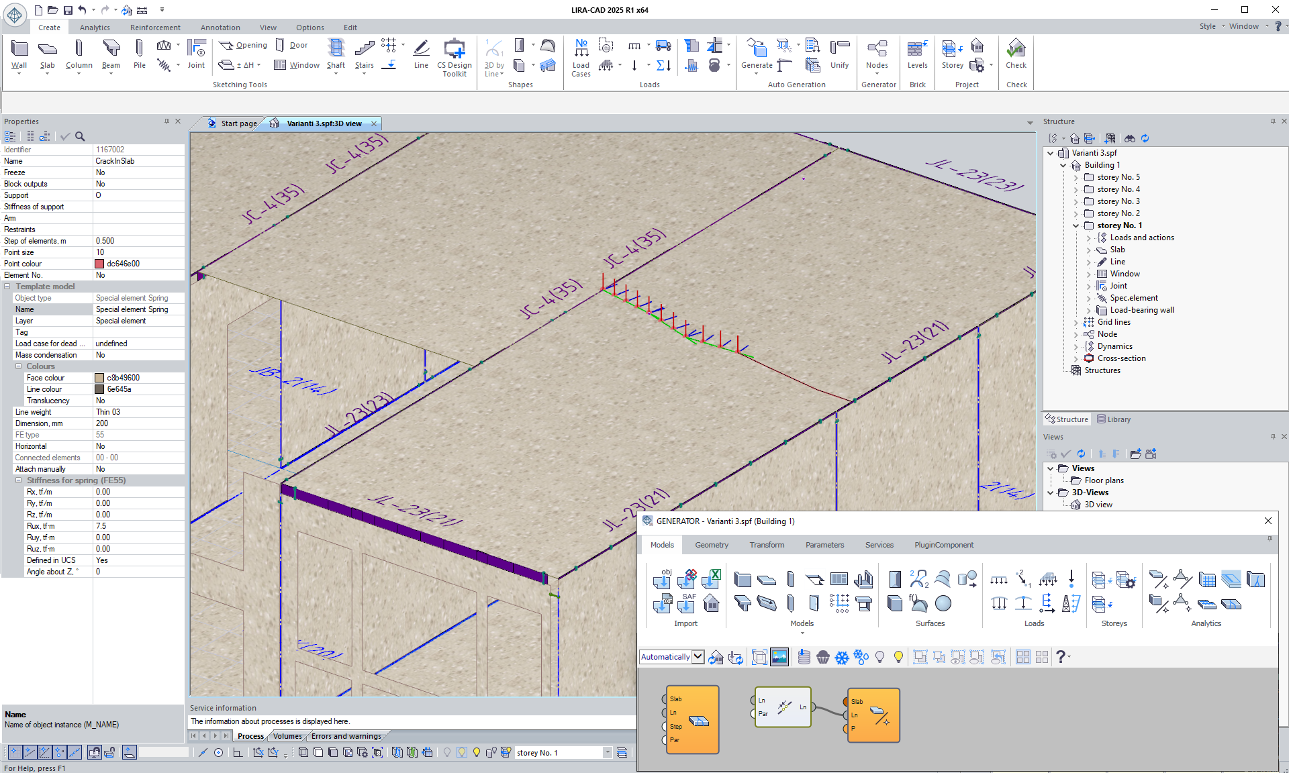Viewport: 1289px width, 773px height.
Task: Open the Geometry tab in Generator
Action: [711, 545]
